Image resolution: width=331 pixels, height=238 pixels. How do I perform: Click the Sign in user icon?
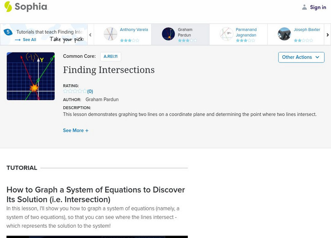click(x=305, y=7)
